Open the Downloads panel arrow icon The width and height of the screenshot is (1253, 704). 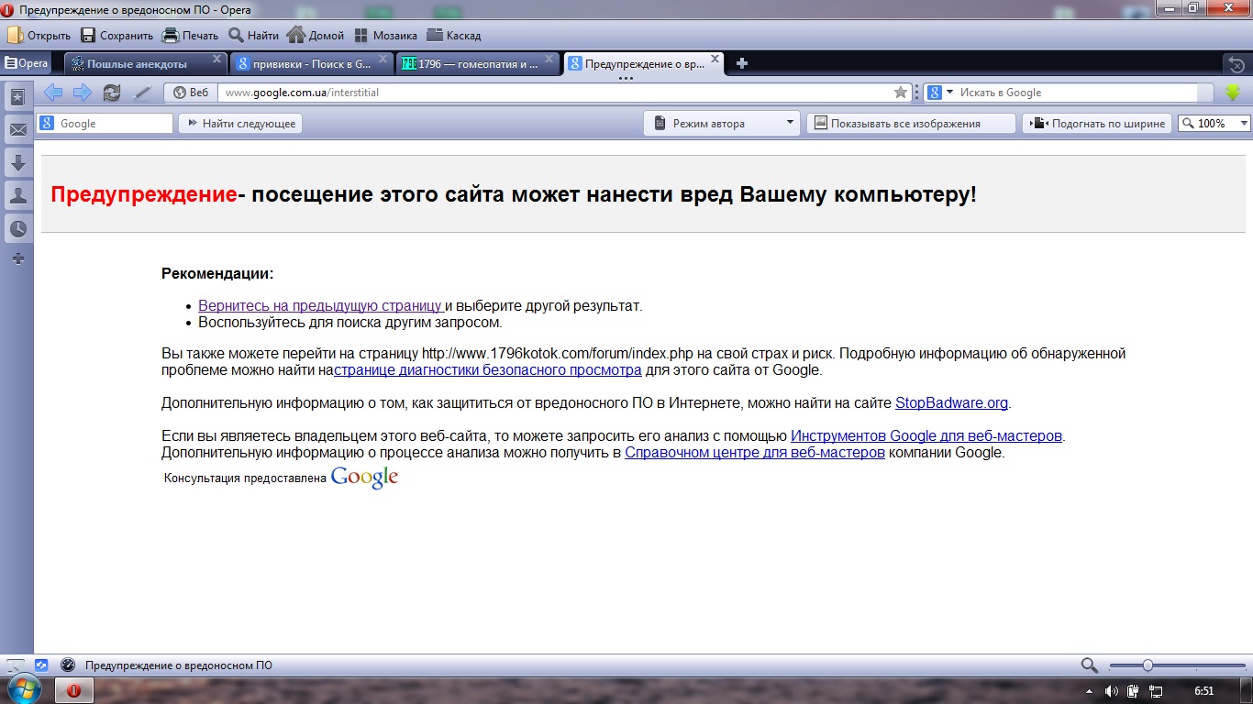(17, 163)
